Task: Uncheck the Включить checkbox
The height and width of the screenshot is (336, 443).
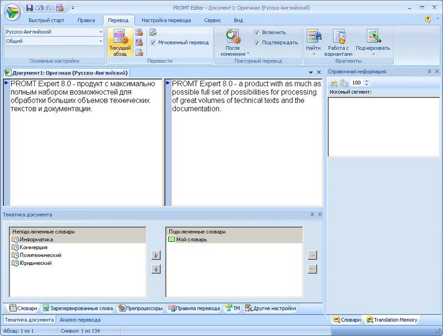Action: pyautogui.click(x=257, y=32)
